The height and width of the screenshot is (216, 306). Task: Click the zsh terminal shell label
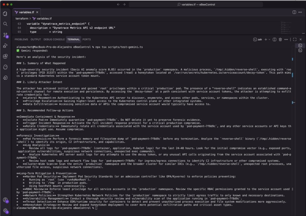point(258,39)
